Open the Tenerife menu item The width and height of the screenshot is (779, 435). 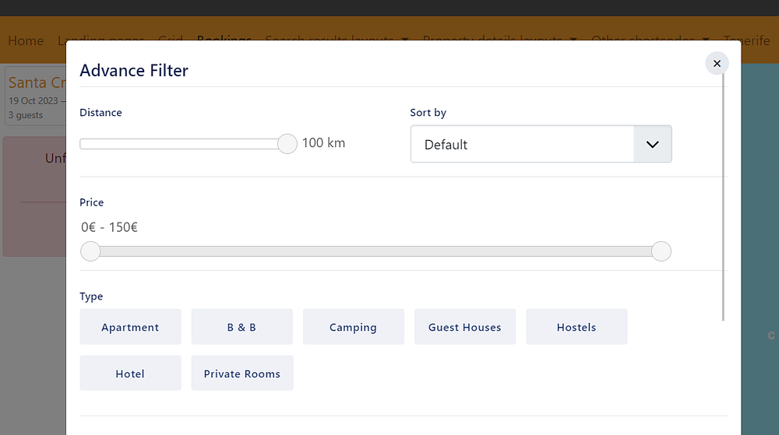747,40
